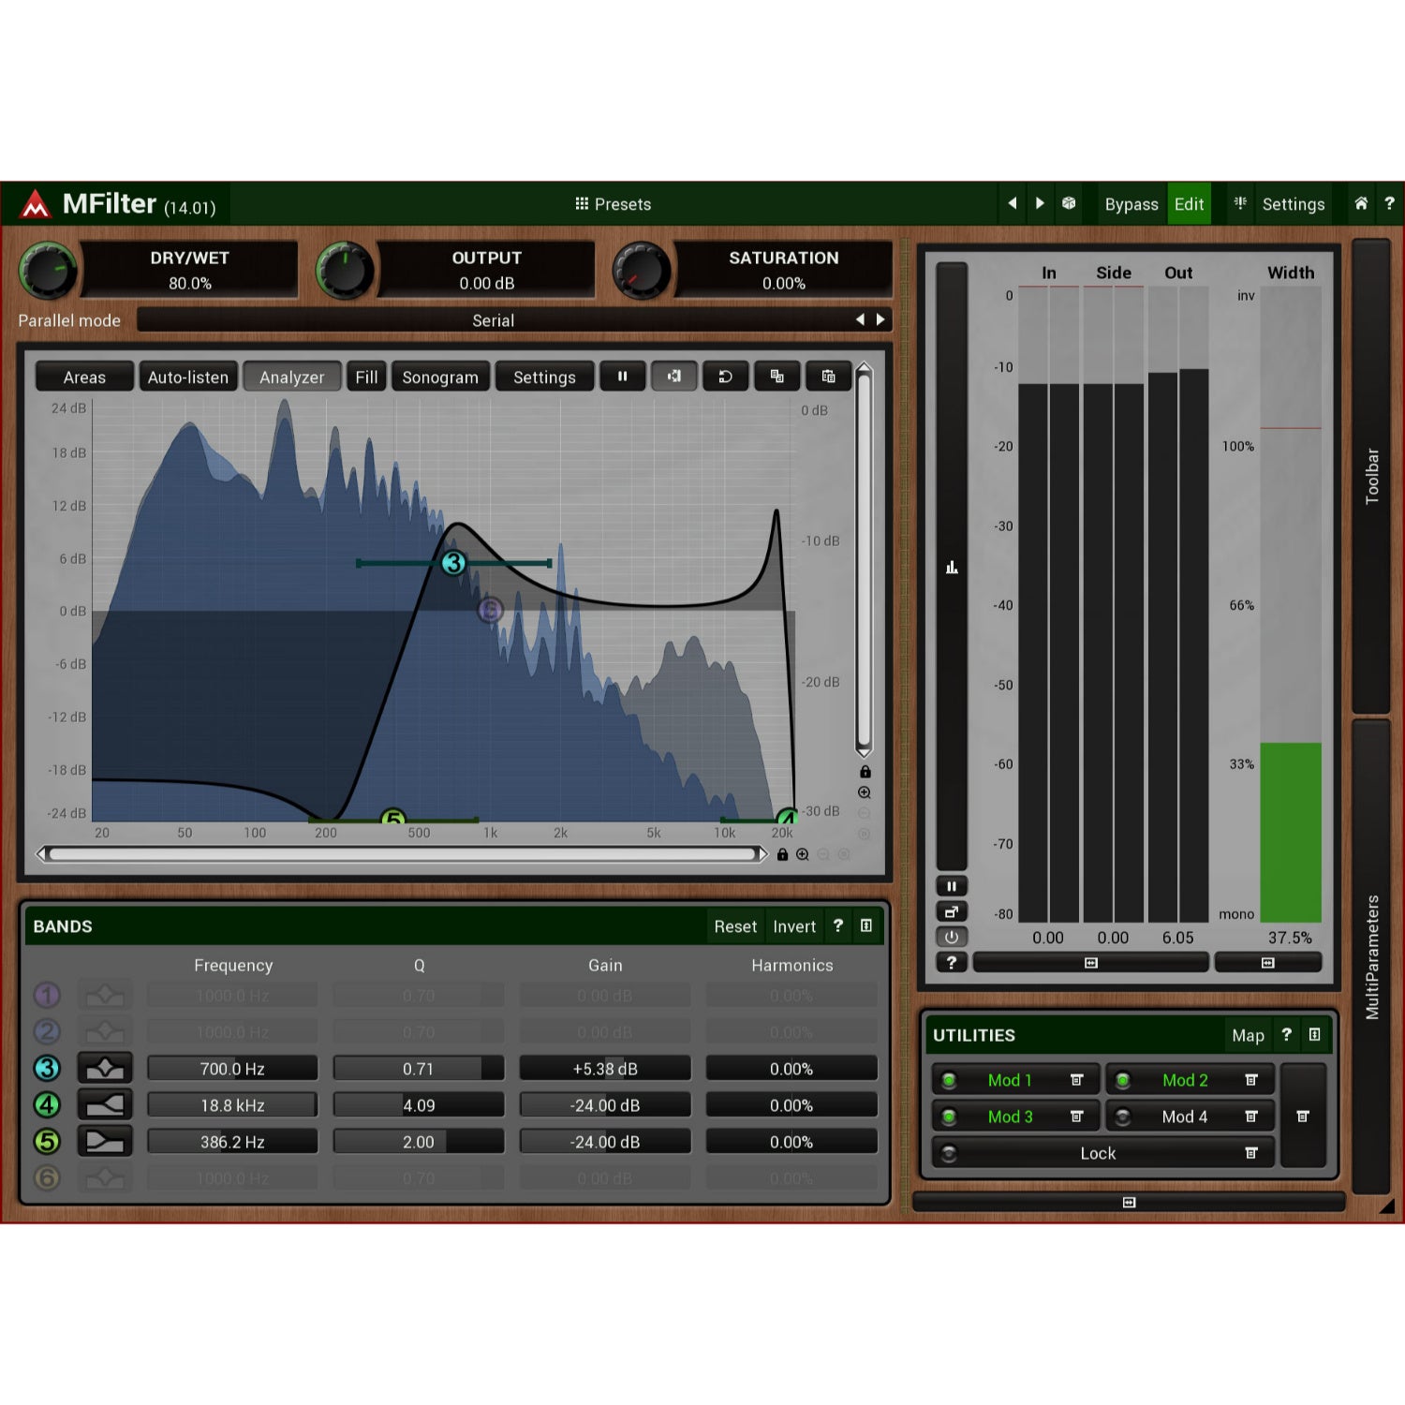
Task: Click Map in UTILITIES header
Action: pyautogui.click(x=1248, y=1035)
